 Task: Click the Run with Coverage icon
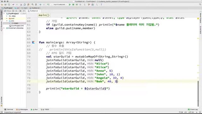tap(77, 4)
